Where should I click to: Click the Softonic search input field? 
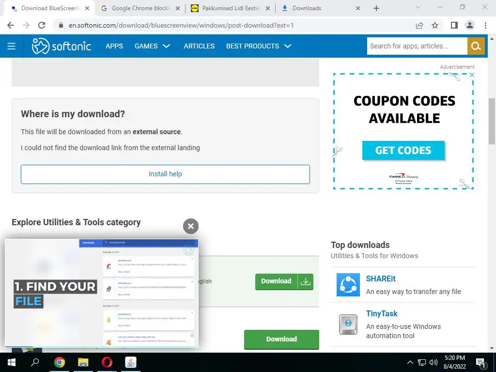pos(417,46)
